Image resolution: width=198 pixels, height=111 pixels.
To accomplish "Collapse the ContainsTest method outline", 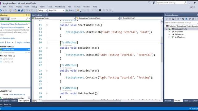I will pyautogui.click(x=47, y=71).
